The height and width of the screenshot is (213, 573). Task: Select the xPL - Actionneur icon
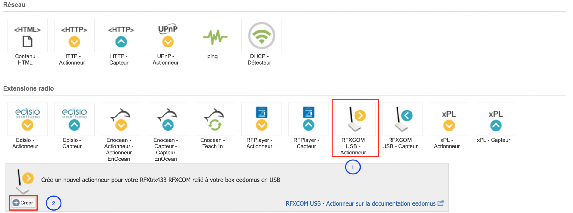[449, 119]
